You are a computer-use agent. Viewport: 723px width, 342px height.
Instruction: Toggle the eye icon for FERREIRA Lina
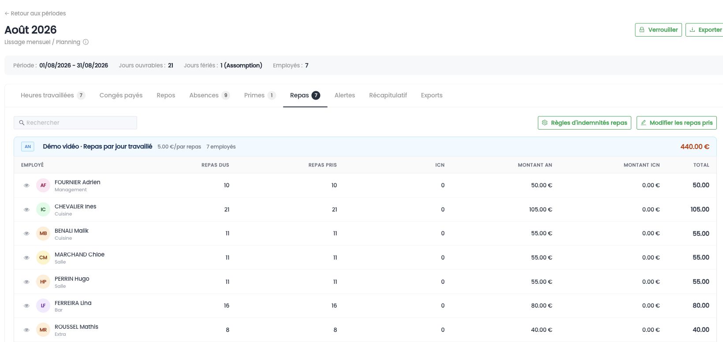click(x=26, y=306)
